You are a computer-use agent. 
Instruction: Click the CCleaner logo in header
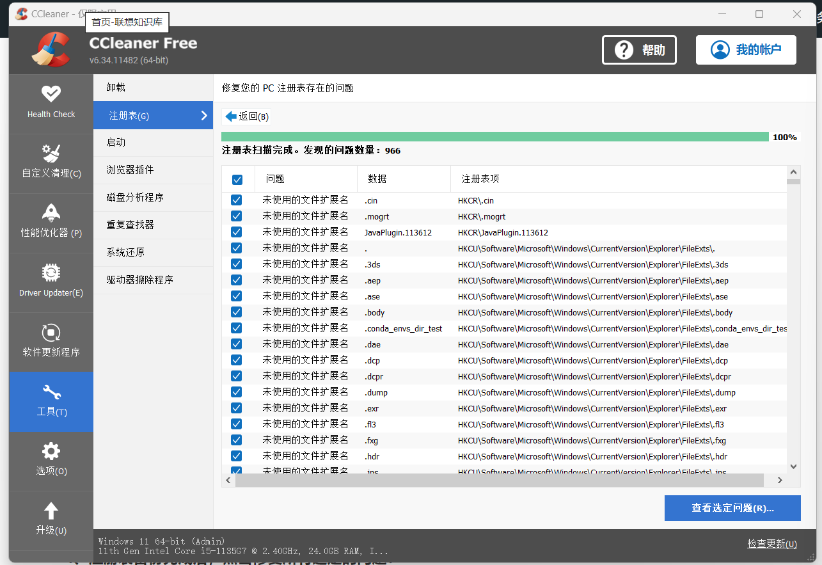[51, 49]
